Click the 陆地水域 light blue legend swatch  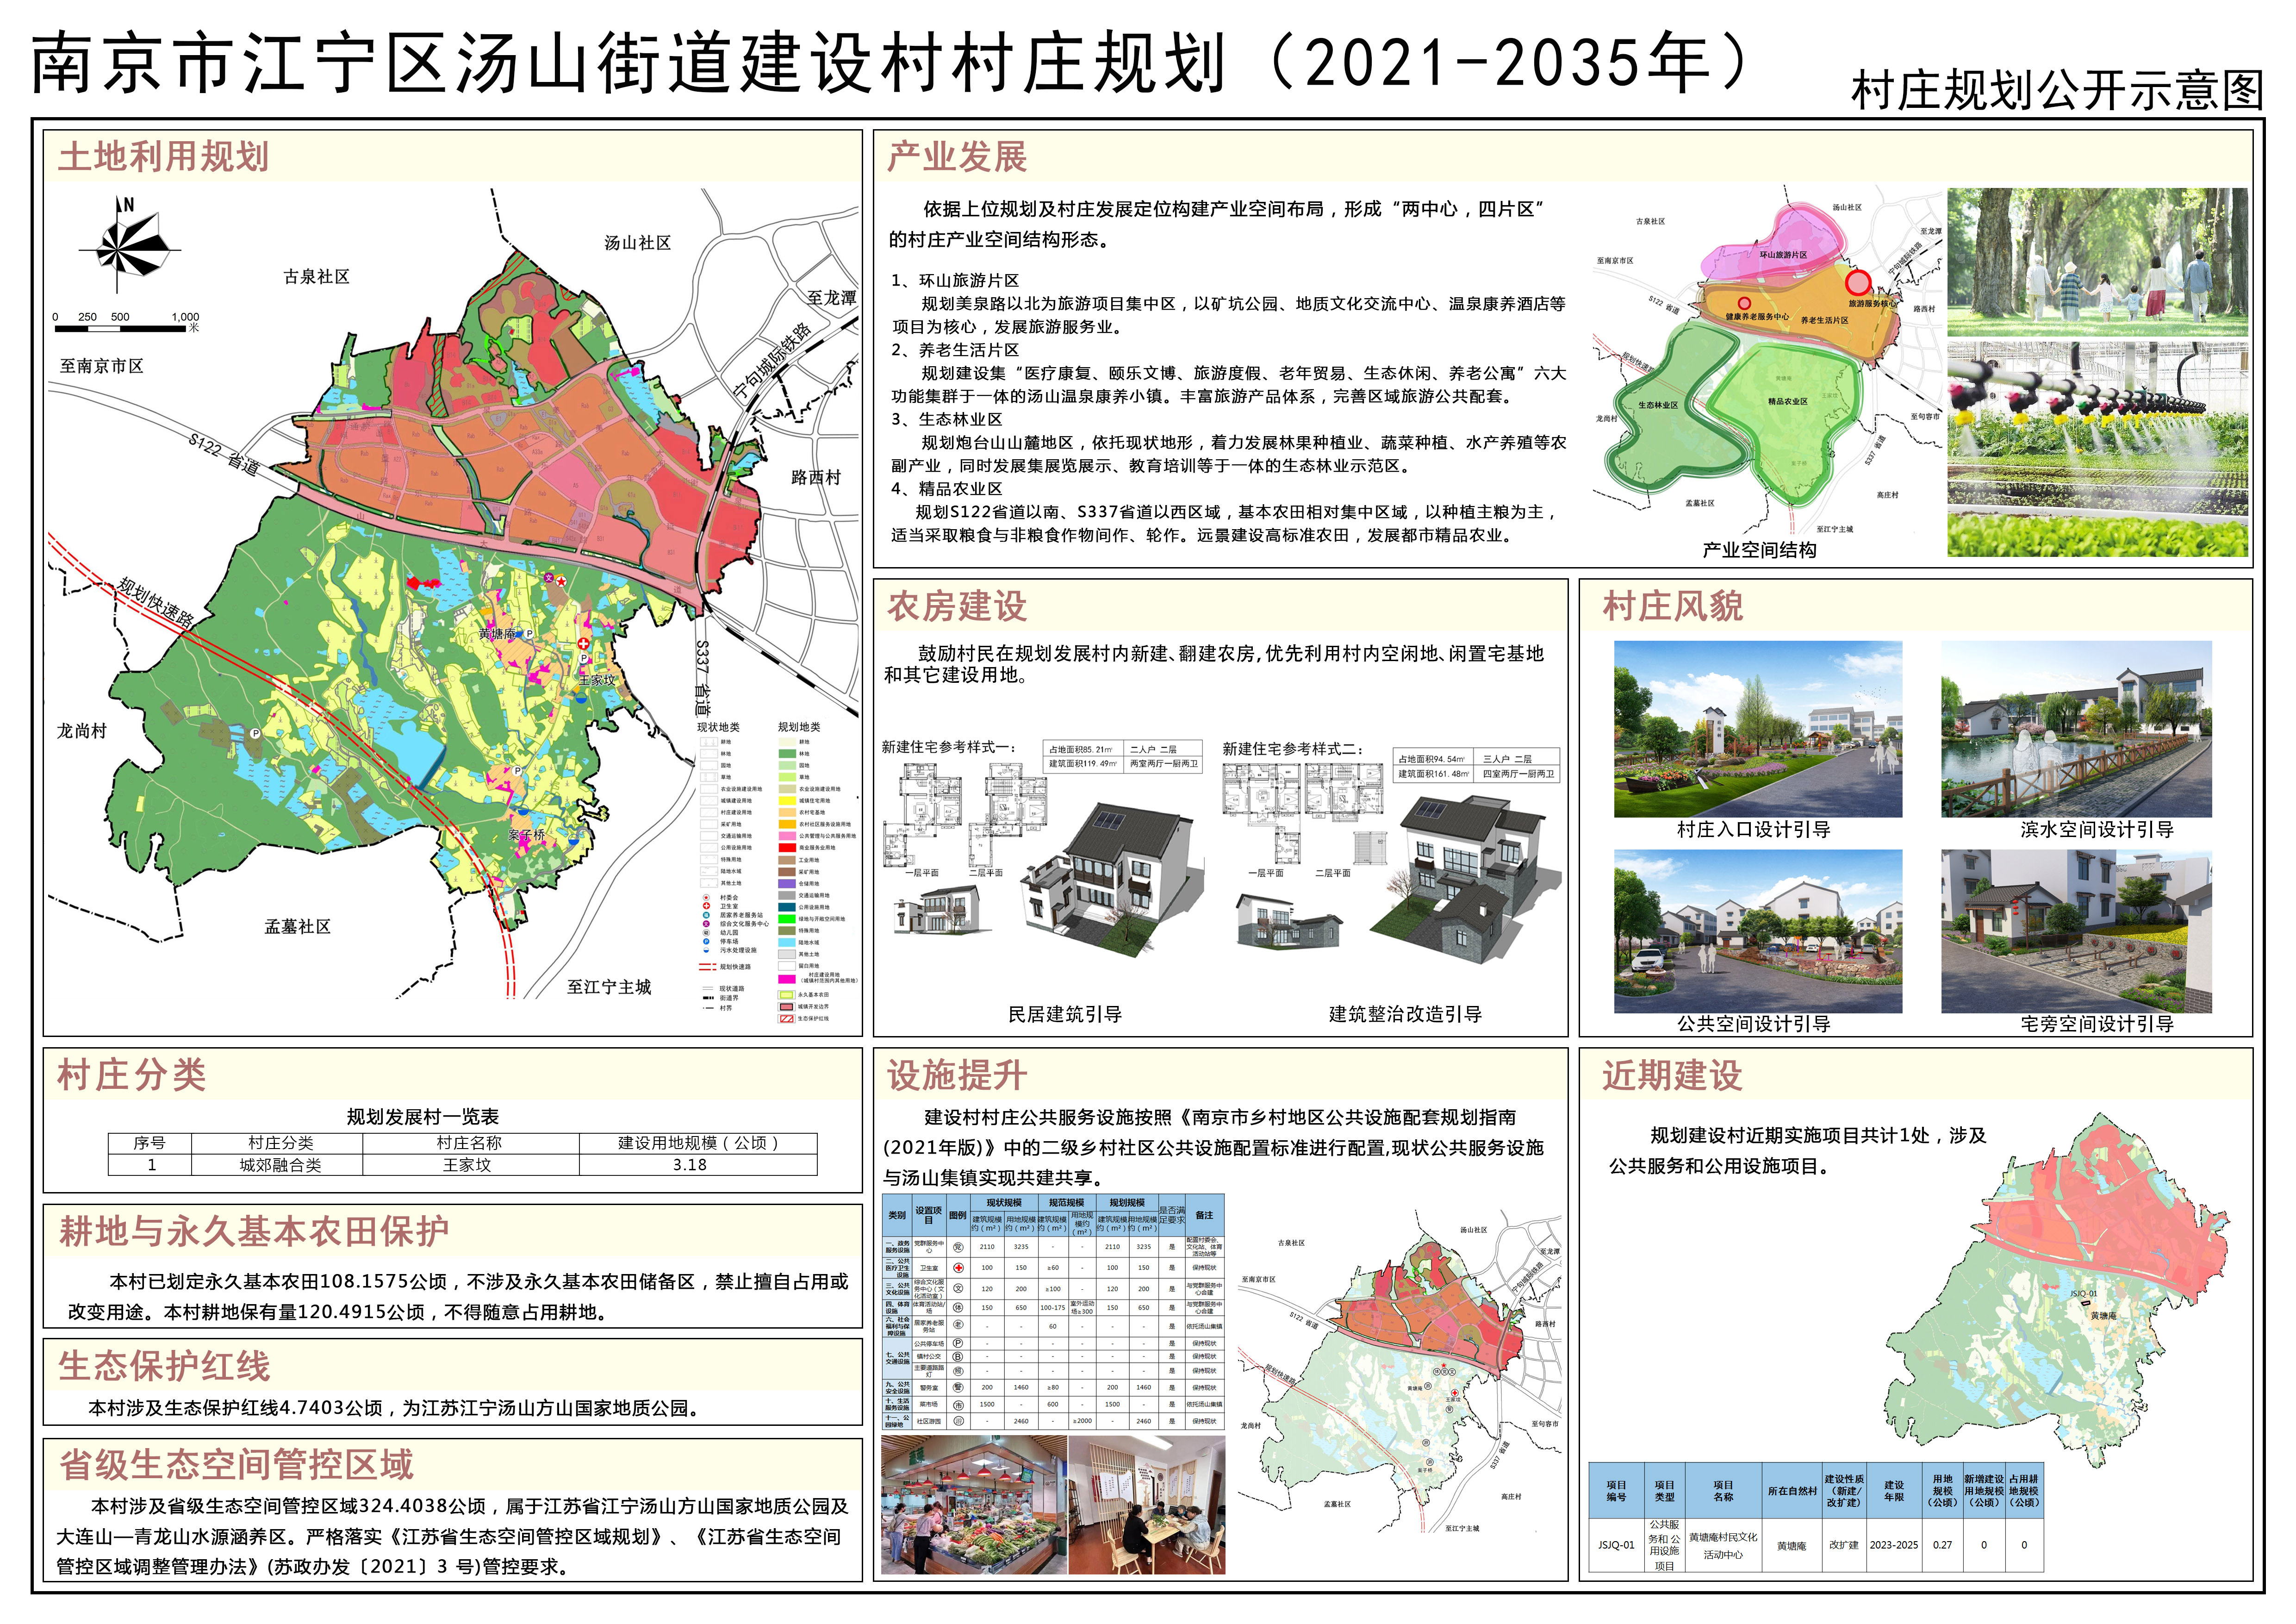coord(787,942)
